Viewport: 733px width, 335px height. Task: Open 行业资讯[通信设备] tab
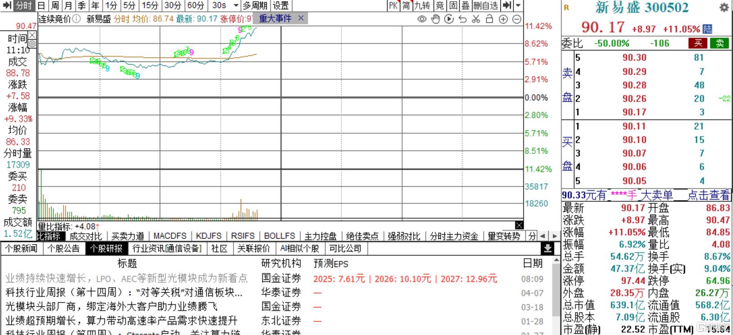167,248
